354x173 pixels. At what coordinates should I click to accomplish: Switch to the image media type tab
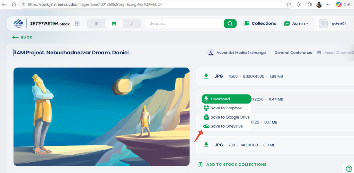(x=114, y=23)
